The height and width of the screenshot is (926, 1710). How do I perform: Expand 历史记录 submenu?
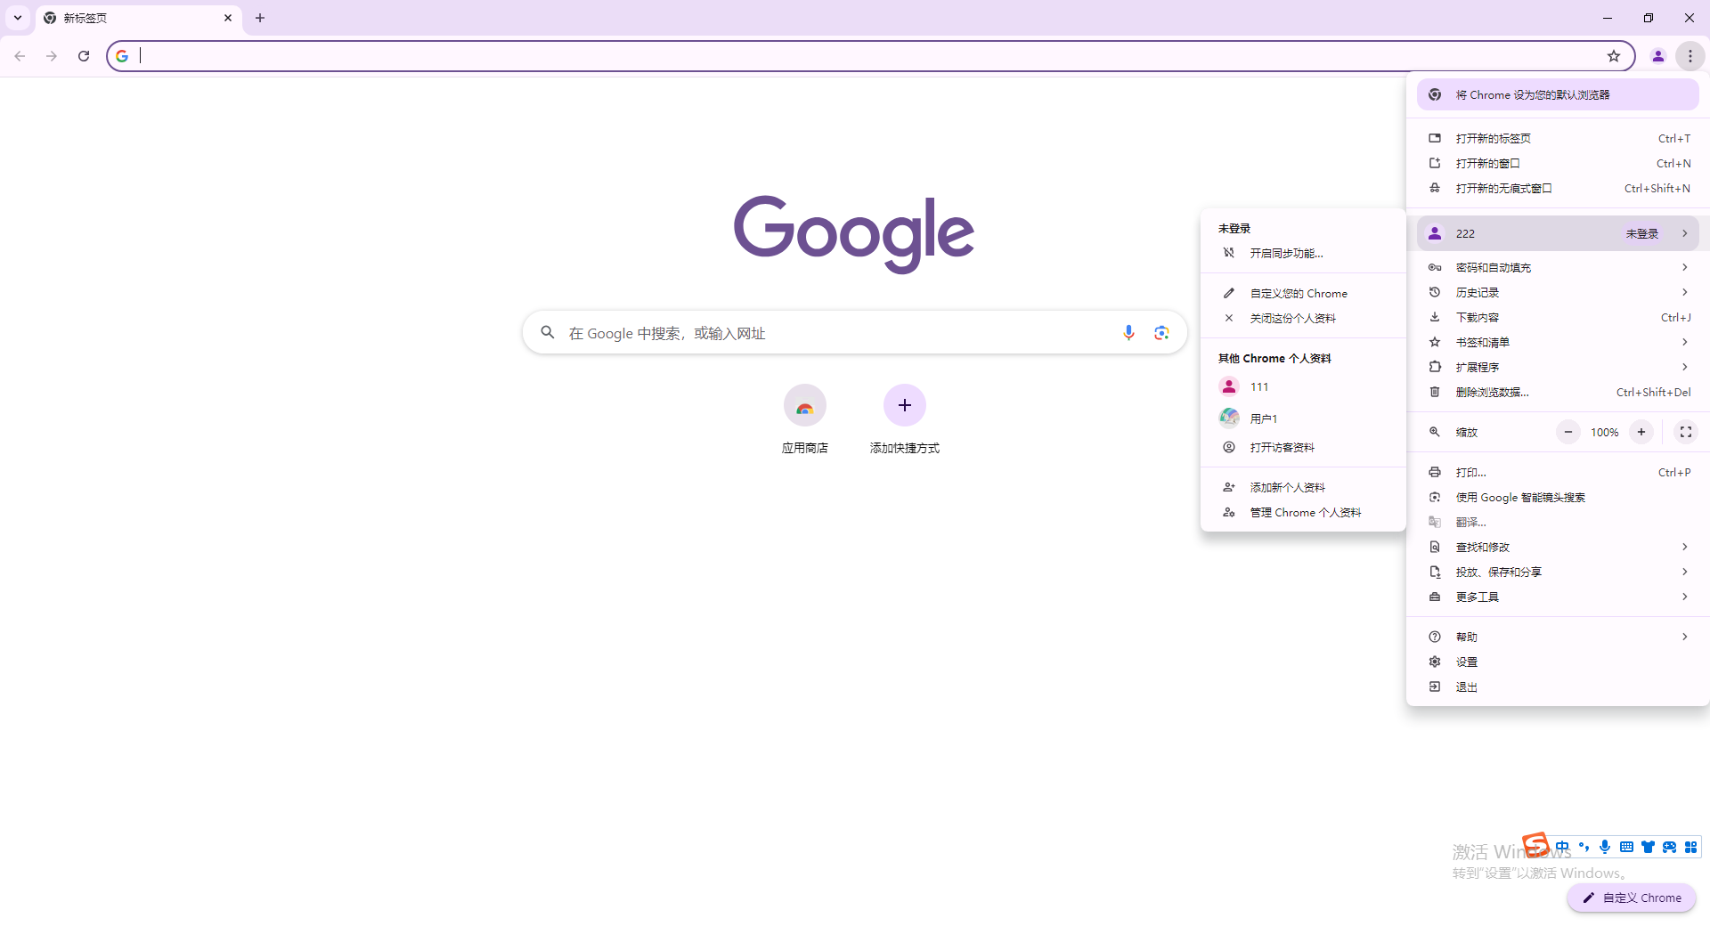coord(1558,292)
